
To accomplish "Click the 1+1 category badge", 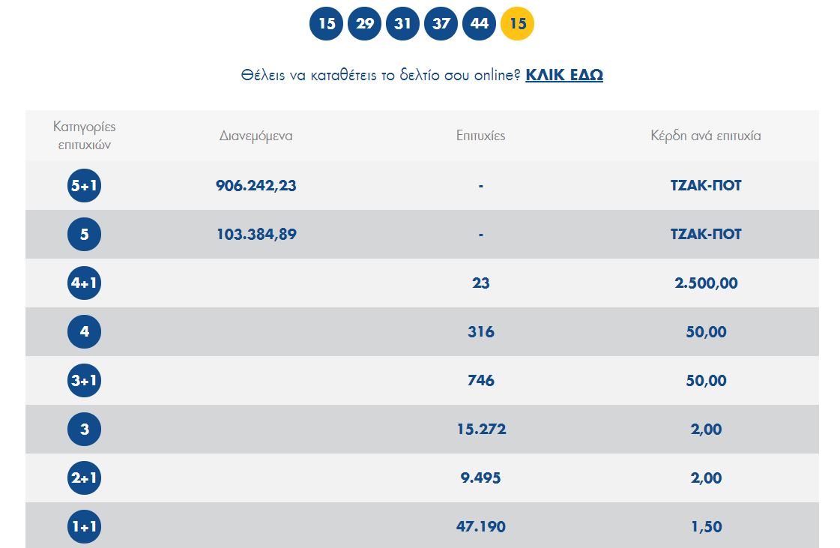I will [x=84, y=527].
